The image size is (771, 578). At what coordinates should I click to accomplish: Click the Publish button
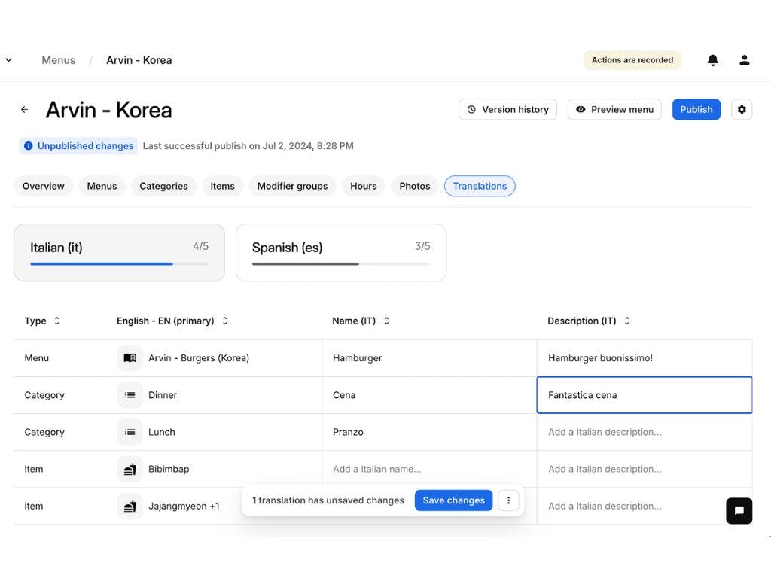click(x=696, y=110)
